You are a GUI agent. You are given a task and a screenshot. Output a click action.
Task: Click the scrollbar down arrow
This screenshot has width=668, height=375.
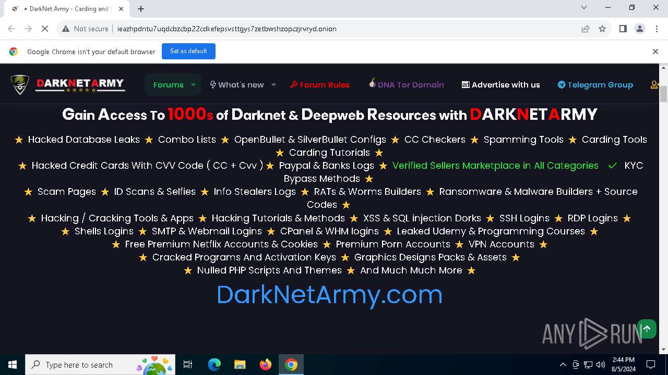pos(664,349)
